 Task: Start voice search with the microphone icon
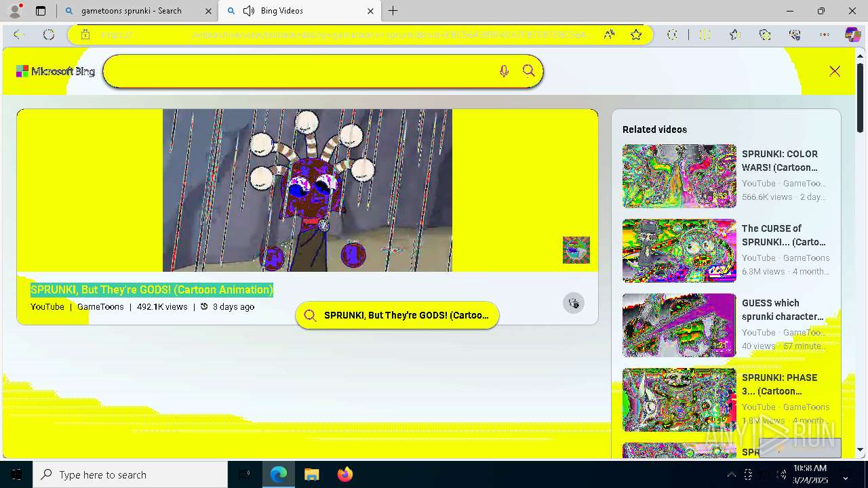point(504,71)
